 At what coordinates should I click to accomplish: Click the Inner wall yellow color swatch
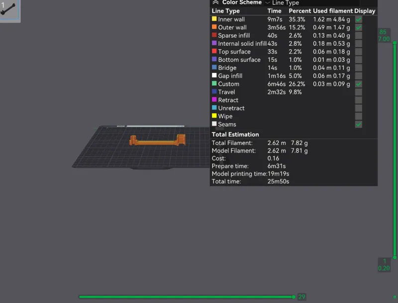pos(214,19)
